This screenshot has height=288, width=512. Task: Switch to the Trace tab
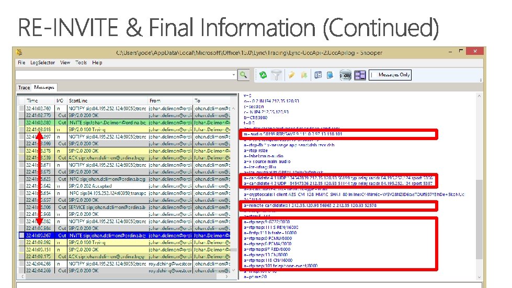click(x=24, y=87)
